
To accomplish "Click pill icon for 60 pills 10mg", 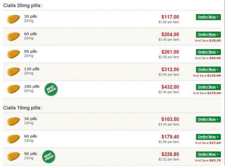I will pos(13,139).
